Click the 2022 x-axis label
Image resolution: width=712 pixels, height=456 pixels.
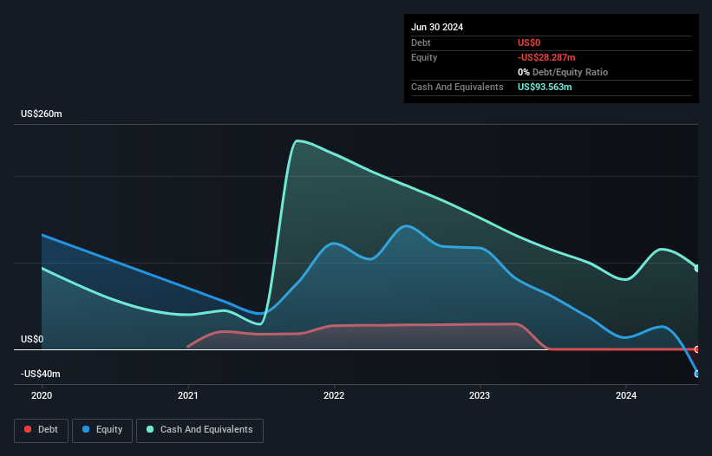point(334,395)
